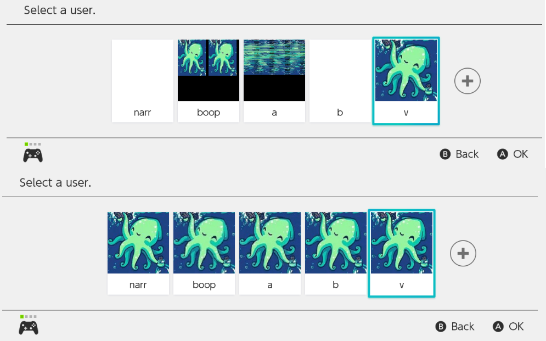Pick user b with octopus avatar in the bottom panel
This screenshot has height=341, width=546.
click(x=336, y=253)
